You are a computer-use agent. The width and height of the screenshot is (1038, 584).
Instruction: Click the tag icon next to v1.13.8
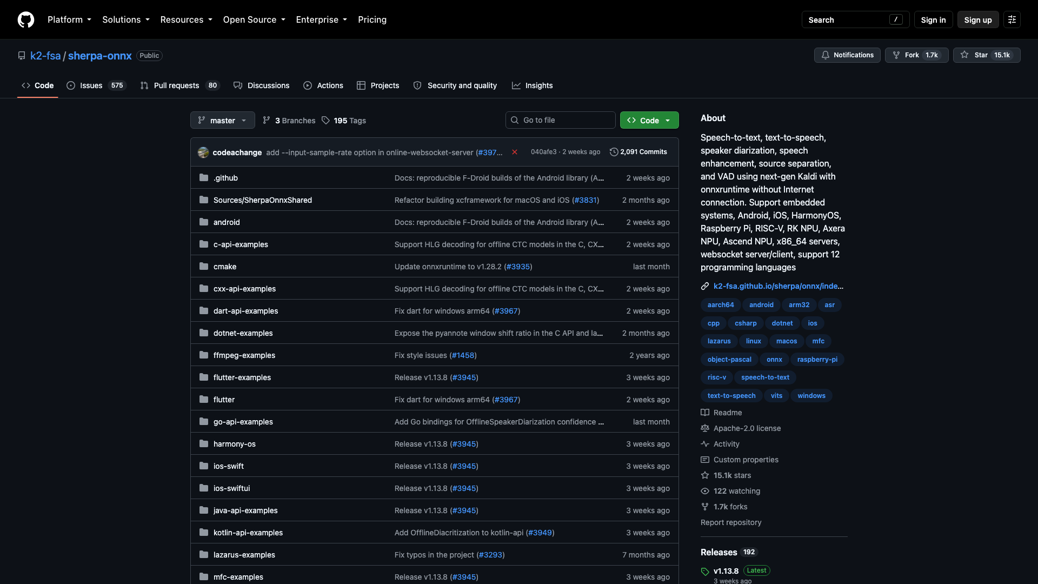click(705, 572)
